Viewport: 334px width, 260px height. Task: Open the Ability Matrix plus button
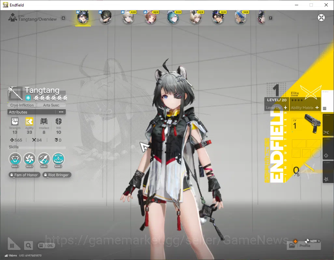point(317,108)
